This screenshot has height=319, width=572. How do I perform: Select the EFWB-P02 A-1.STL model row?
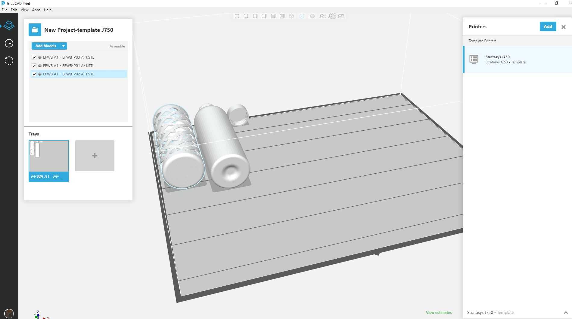point(79,74)
